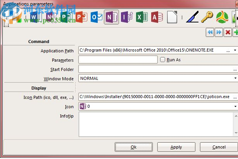Move application left with double-arrow button
238x159 pixels.
[x=210, y=32]
